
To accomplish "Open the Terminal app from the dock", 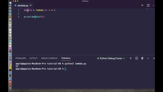I will coord(10,70).
